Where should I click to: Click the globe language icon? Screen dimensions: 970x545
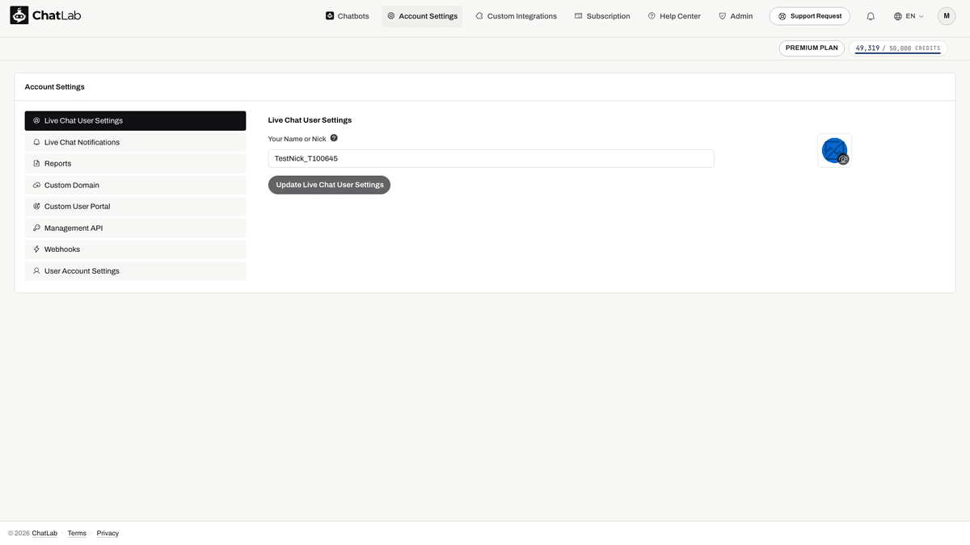coord(898,16)
